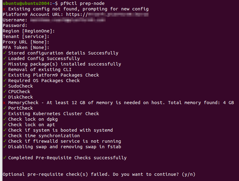Screen dimensions: 239x181
Task: Click the "Tenant [service]:" prompt
Action: [x=26, y=36]
